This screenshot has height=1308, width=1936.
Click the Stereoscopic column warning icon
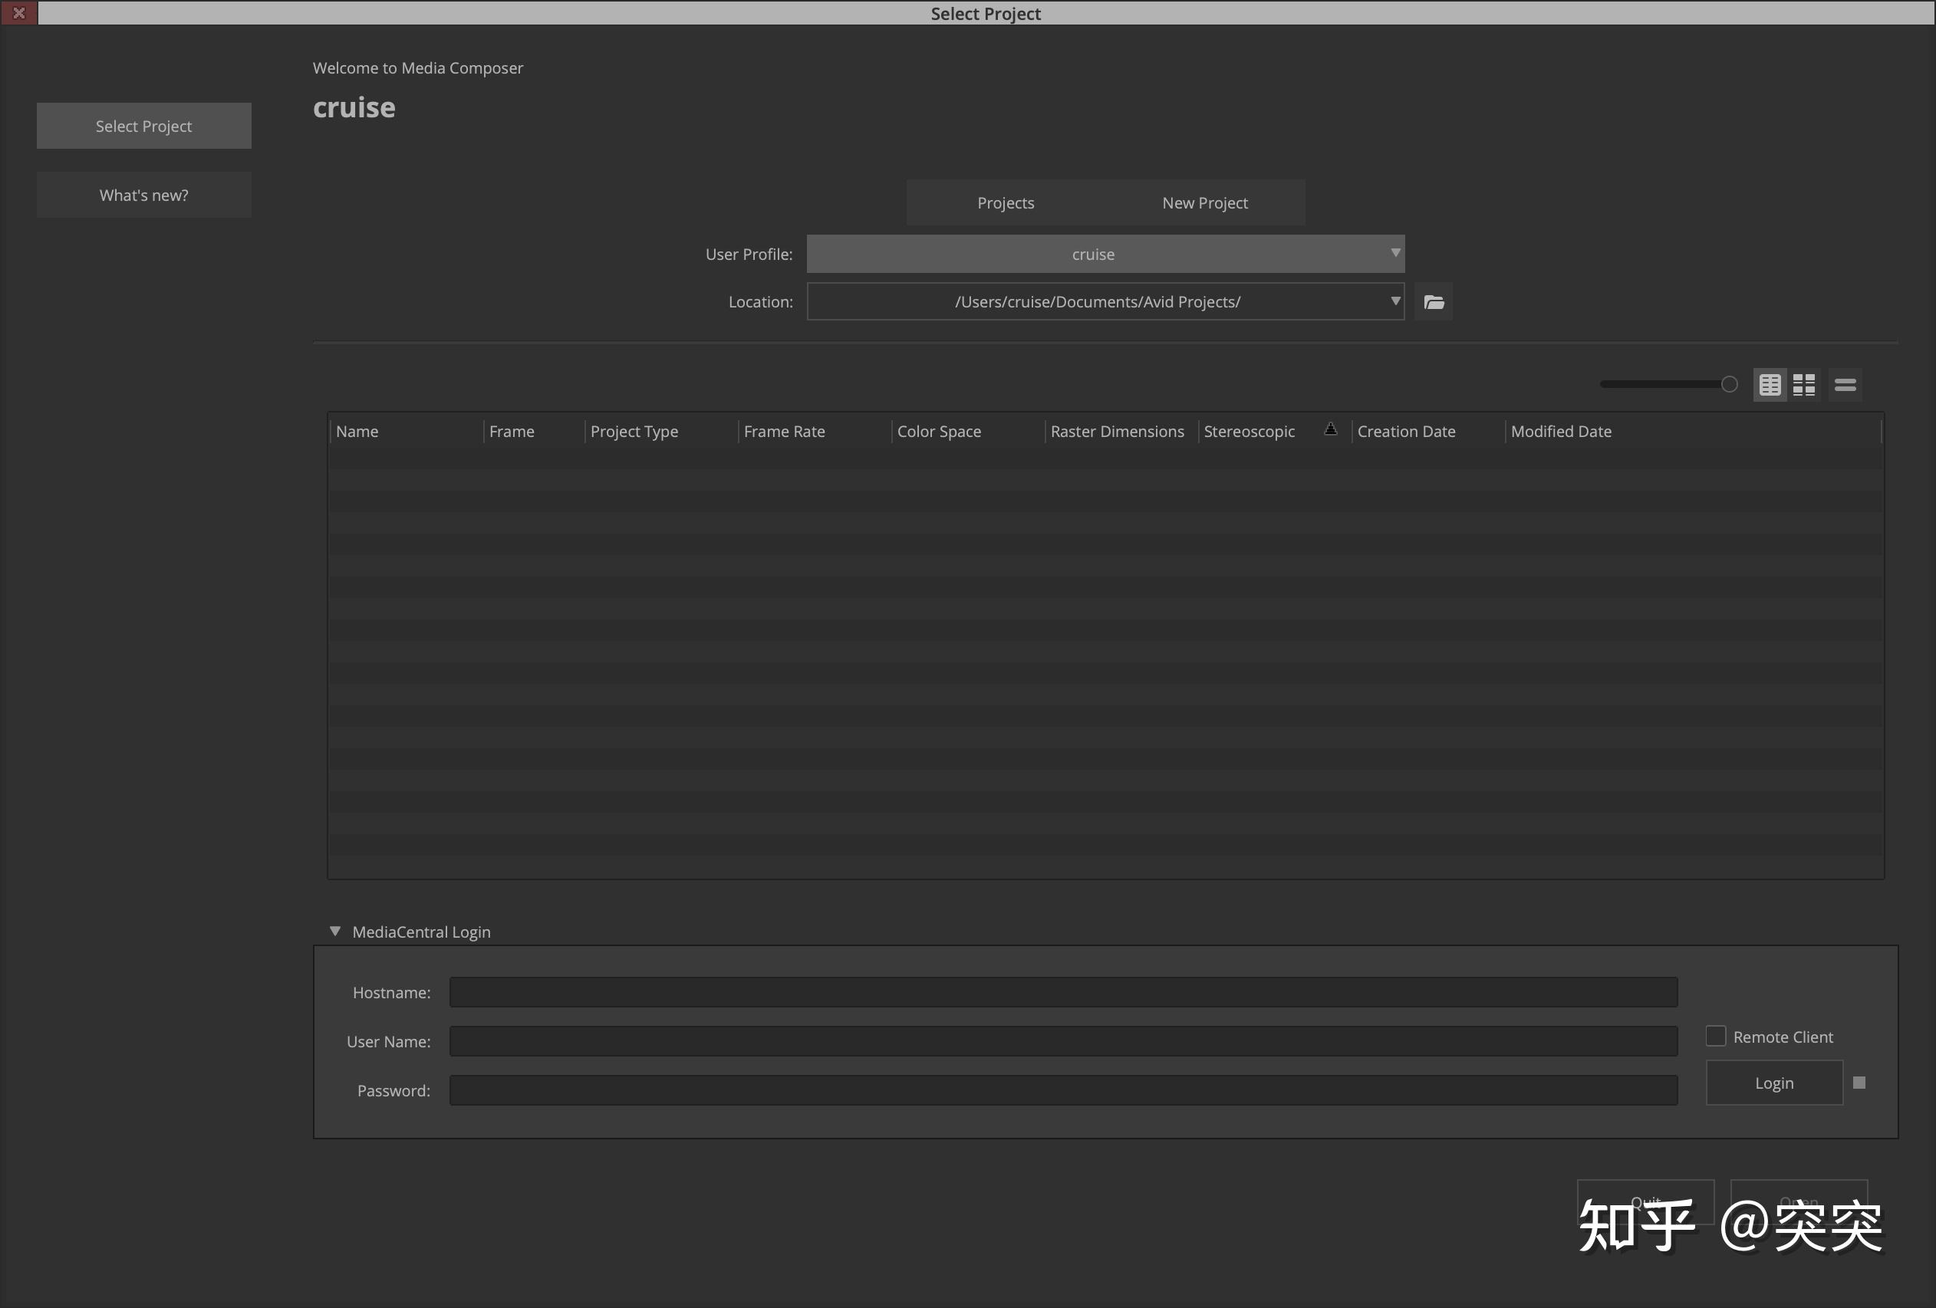tap(1330, 428)
